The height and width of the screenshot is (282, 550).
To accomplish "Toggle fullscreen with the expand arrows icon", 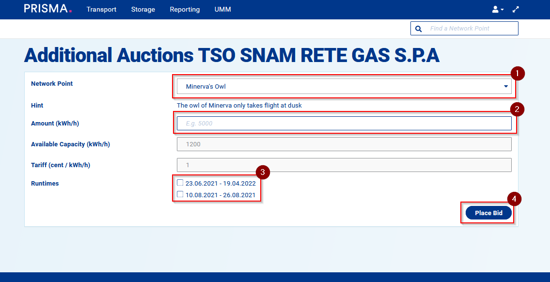I will click(x=516, y=9).
